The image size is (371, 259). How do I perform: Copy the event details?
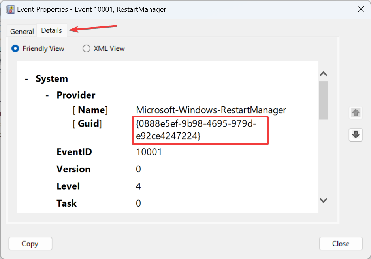coord(30,243)
